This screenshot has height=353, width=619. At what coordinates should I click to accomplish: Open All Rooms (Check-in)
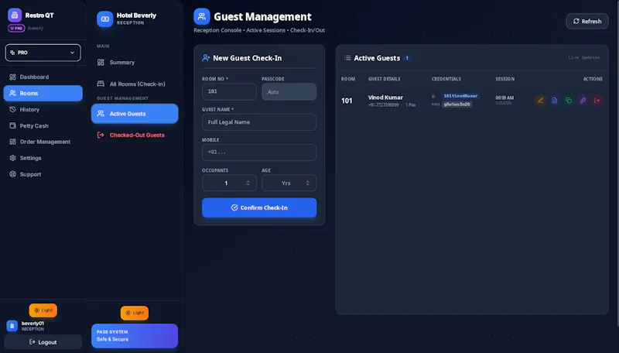(135, 84)
